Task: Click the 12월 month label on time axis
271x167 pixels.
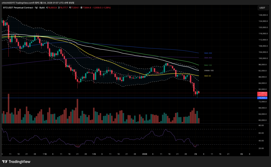Action: (x=94, y=153)
